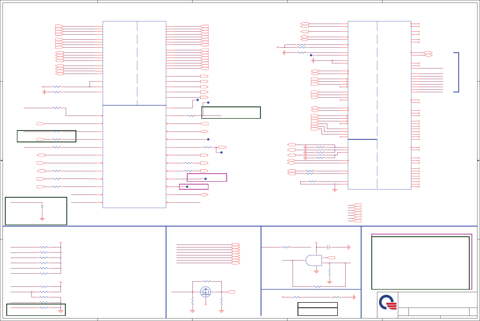
Task: Click the MOSFET transistor symbol
Action: tap(205, 292)
